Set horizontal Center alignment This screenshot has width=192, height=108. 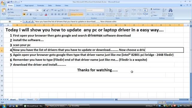click(55, 14)
